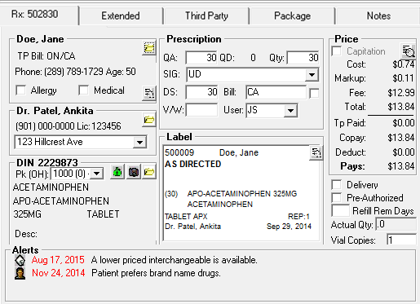
Task: Open the User JS dropdown
Action: (x=290, y=111)
